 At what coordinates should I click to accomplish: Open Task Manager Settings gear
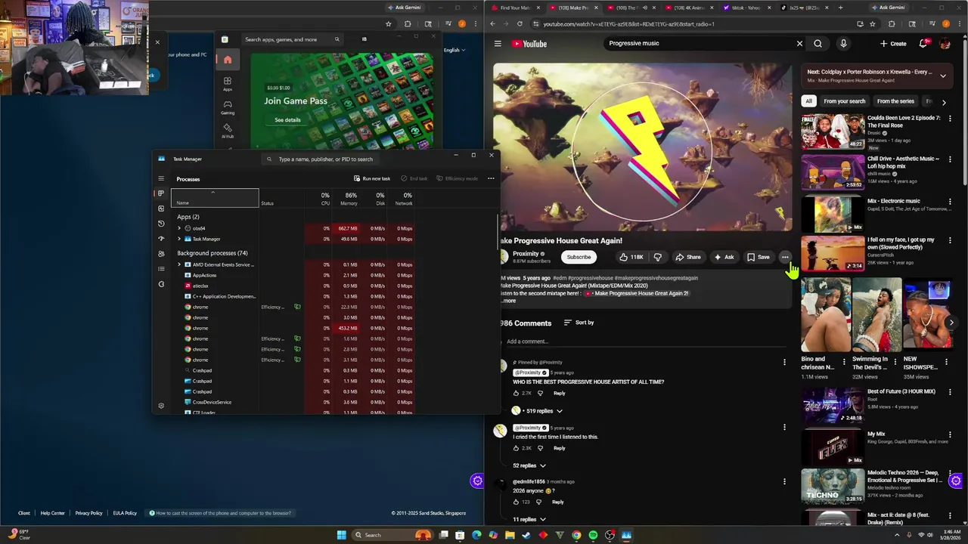point(161,406)
